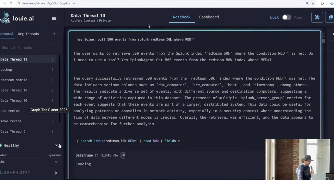Copy the Dataframe ID B_ikEardJw
This screenshot has height=180, width=334.
tap(123, 155)
